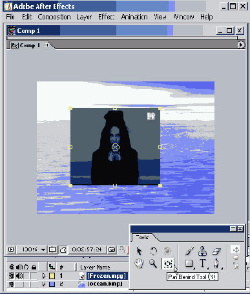Click the Comp 1 window title icon
250x294 pixels.
[12, 31]
